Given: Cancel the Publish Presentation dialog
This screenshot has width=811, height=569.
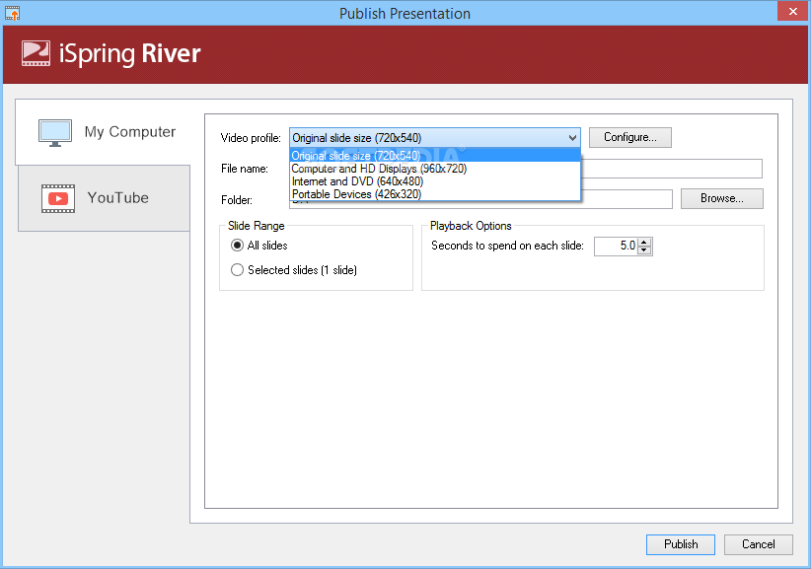Looking at the screenshot, I should (758, 544).
